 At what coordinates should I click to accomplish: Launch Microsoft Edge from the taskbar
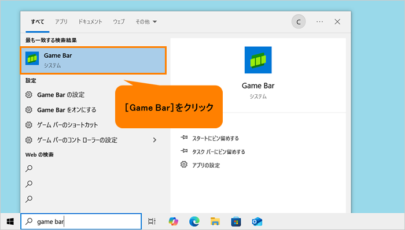tap(194, 221)
